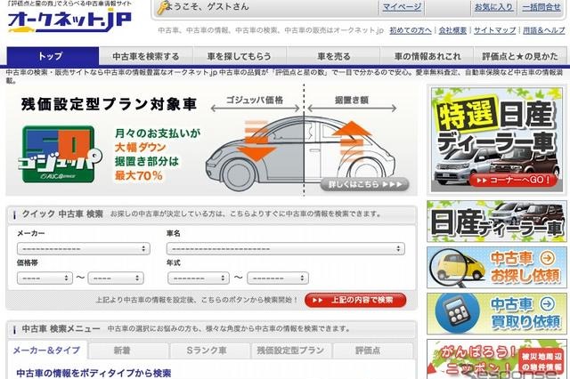Screen dimensions: 570x379
Task: Select 車の情報あれこれ navigation tab
Action: 427,56
